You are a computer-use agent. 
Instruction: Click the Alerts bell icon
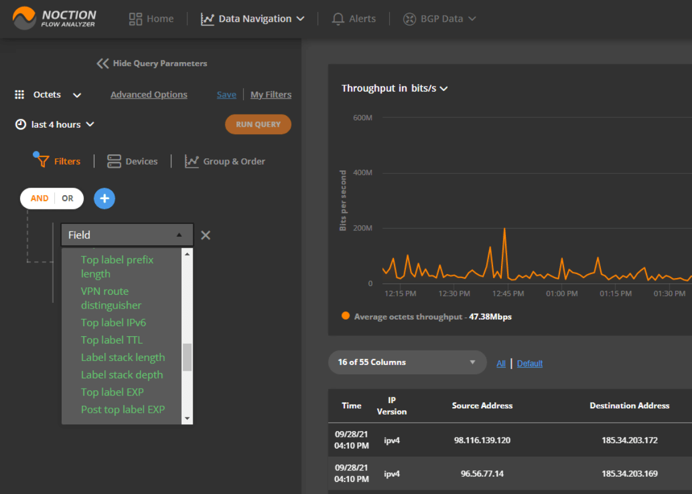(x=338, y=19)
